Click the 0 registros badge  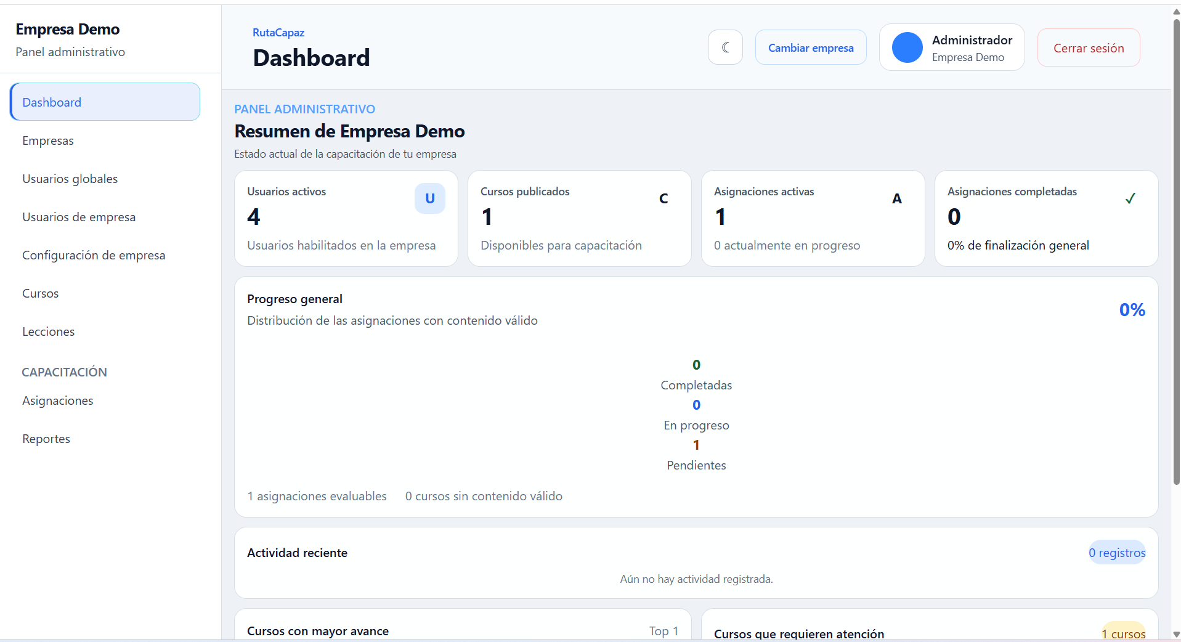(1117, 553)
